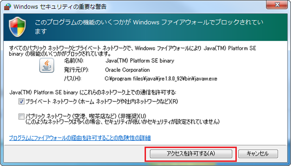The height and width of the screenshot is (166, 291).
Task: Enable パブリック ネットワーク checkbox
Action: click(21, 117)
